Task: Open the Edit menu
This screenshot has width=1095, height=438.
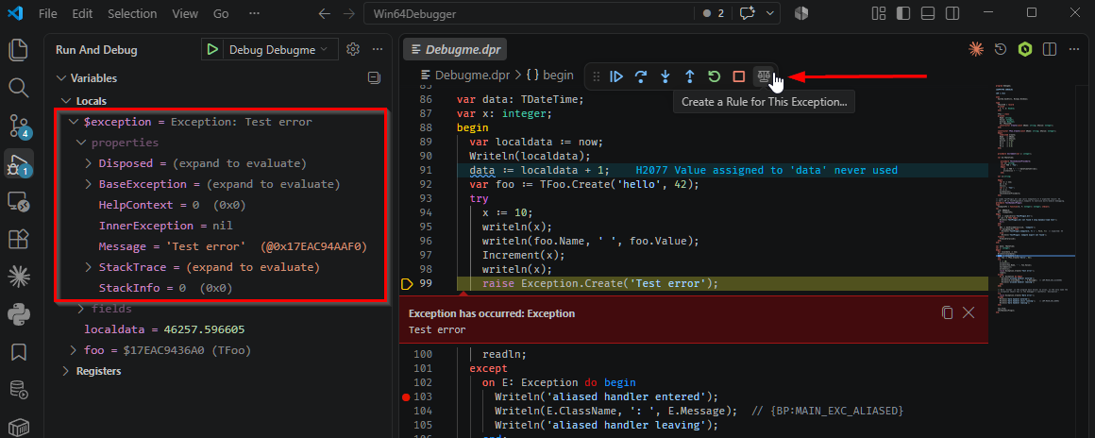Action: (82, 13)
